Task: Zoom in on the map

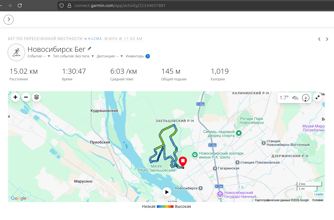Action: coord(15,97)
